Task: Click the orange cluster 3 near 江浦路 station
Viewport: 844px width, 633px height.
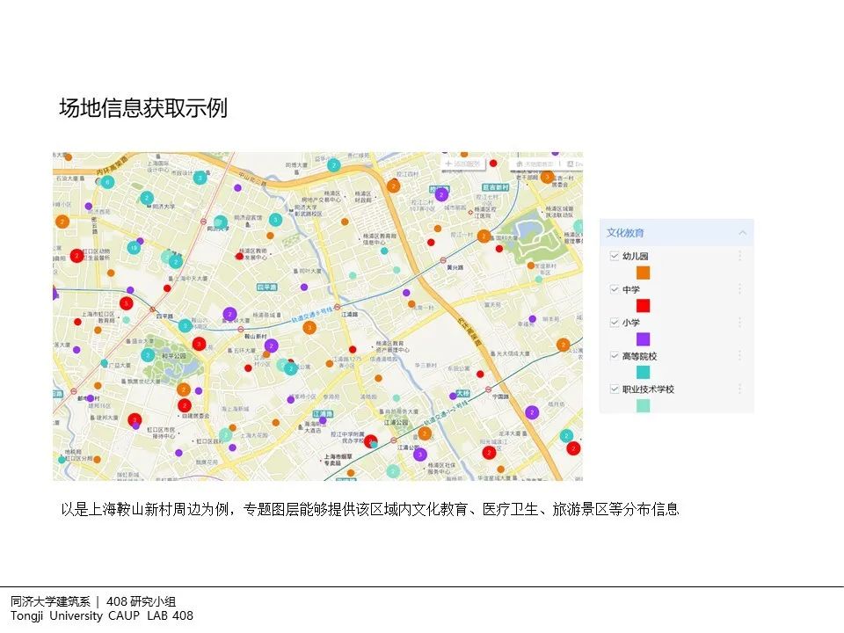Action: click(x=309, y=327)
